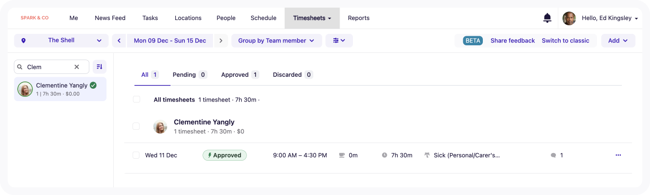The height and width of the screenshot is (195, 650).
Task: Open Reports
Action: [359, 18]
